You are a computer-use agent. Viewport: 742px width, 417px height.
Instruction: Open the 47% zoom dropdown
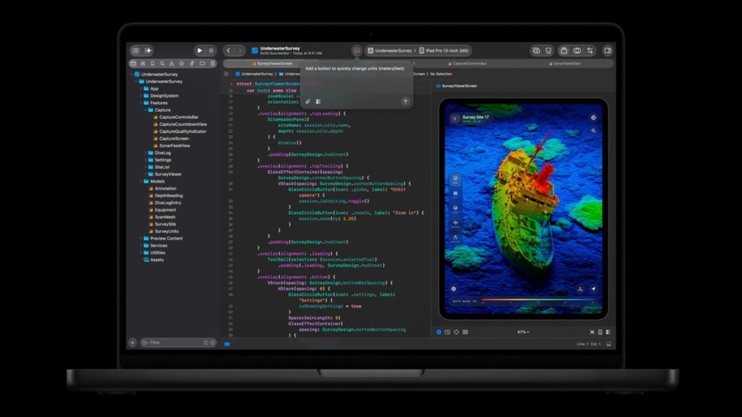(523, 332)
